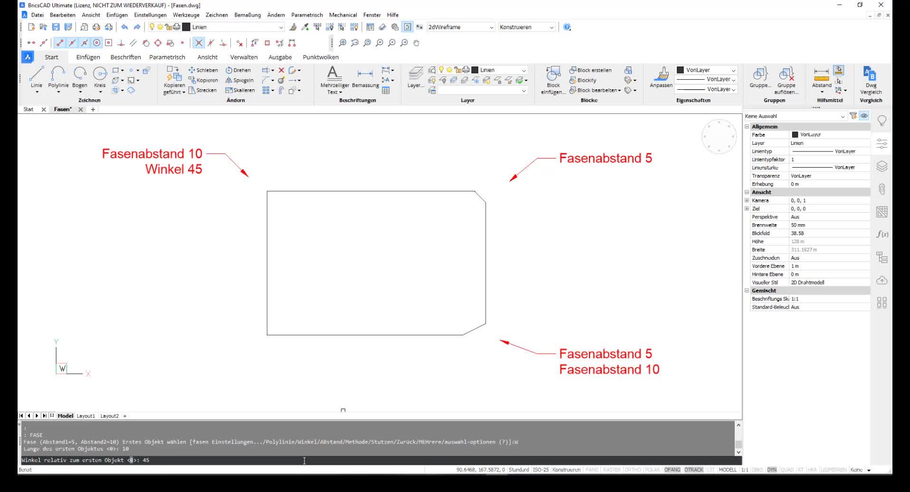Click the Anpassen match properties brush
The height and width of the screenshot is (492, 910).
[661, 77]
